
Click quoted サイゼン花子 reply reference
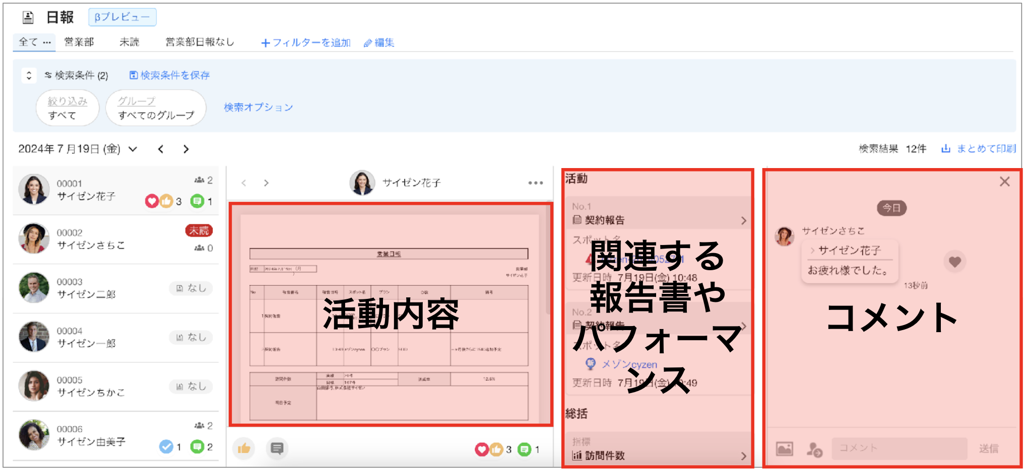(849, 251)
